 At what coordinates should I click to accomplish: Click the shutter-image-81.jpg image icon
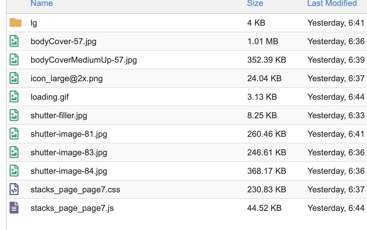tap(14, 134)
